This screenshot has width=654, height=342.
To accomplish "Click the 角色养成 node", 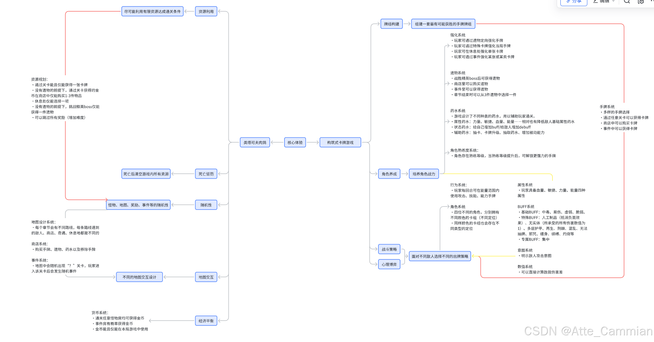I will coord(389,174).
